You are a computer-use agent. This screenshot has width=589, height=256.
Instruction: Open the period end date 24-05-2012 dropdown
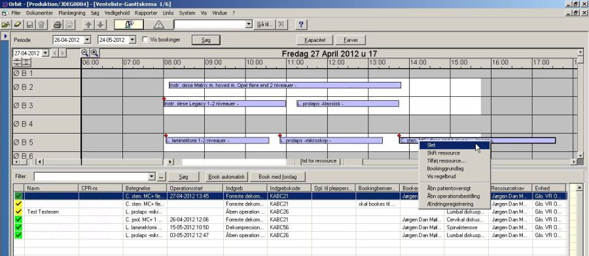132,39
